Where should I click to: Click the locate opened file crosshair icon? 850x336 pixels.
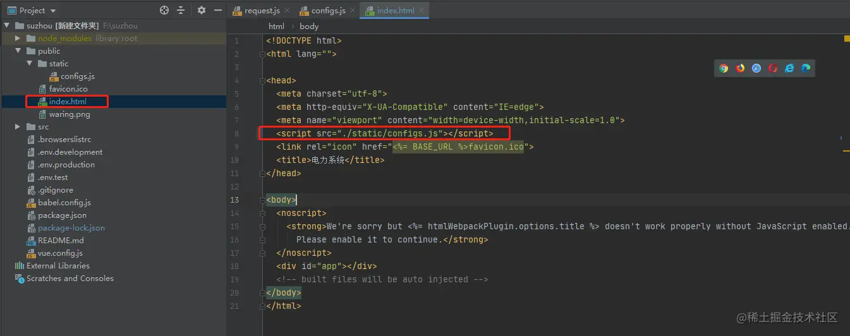pyautogui.click(x=164, y=10)
